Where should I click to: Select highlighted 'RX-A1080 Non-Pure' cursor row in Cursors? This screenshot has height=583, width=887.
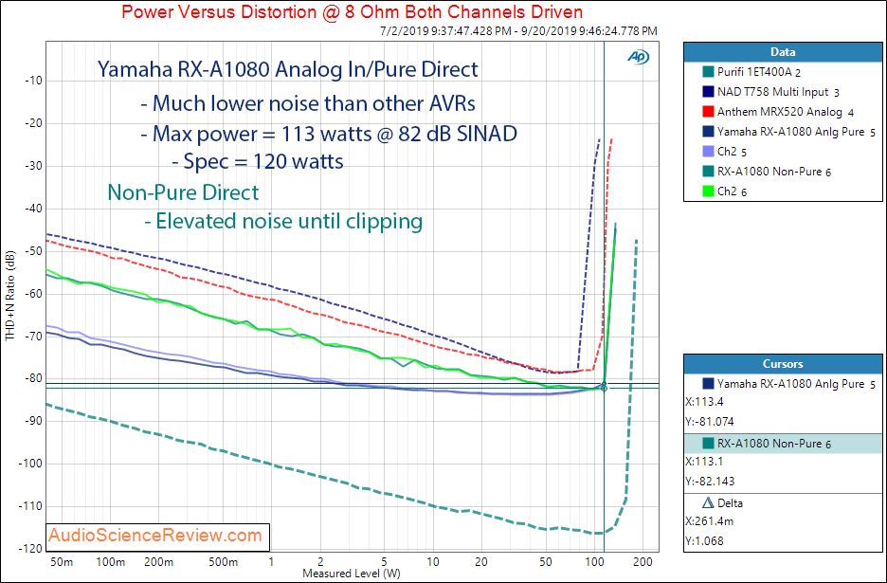pos(783,444)
